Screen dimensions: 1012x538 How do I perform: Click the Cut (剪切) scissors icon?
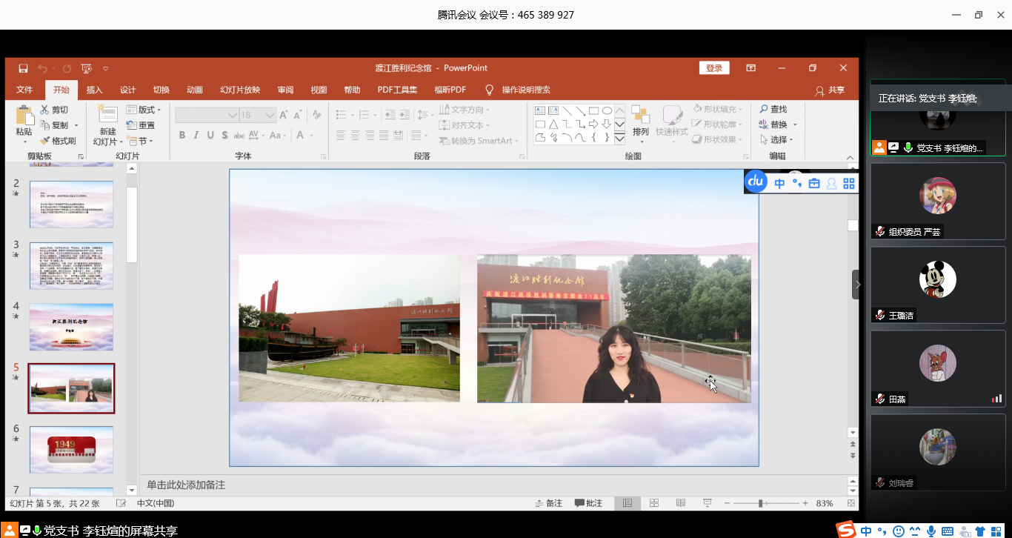pyautogui.click(x=45, y=110)
